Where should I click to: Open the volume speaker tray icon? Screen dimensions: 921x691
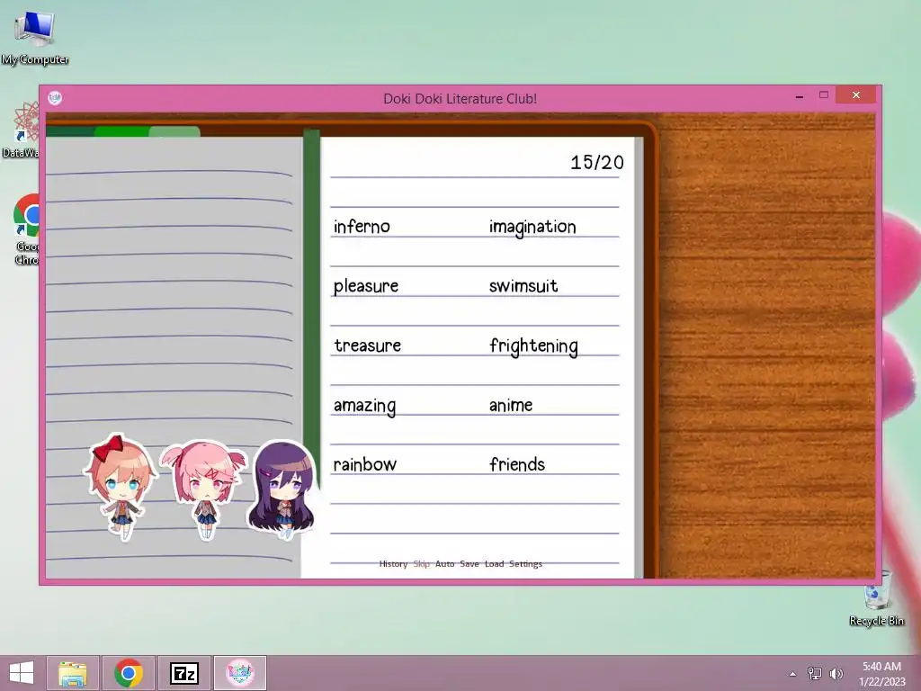click(836, 673)
